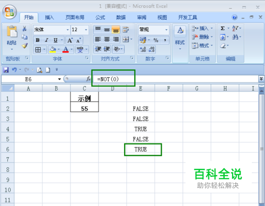Open Print Preview from Quick Access
Screen dimensions: 265x206
click(39, 70)
